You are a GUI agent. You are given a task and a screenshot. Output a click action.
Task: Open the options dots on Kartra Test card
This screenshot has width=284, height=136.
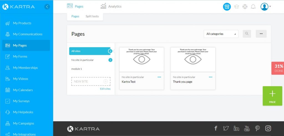pos(159,77)
